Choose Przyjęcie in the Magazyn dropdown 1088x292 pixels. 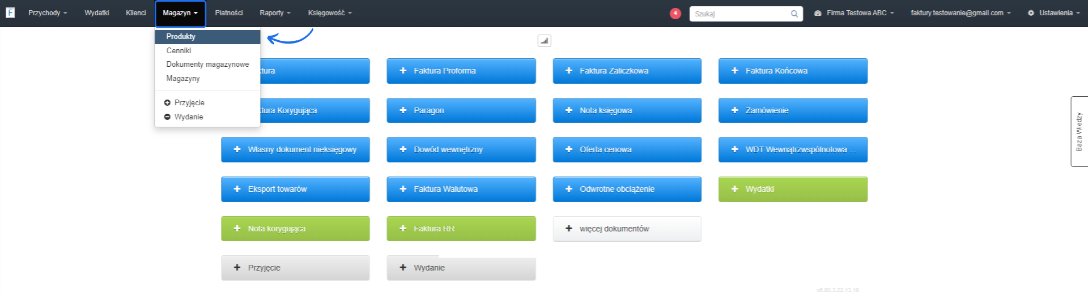point(207,102)
